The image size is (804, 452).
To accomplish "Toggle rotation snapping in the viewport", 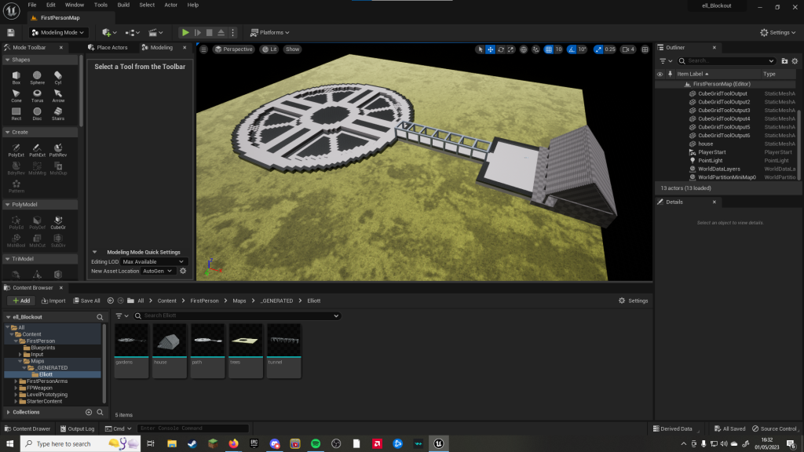I will [x=572, y=49].
